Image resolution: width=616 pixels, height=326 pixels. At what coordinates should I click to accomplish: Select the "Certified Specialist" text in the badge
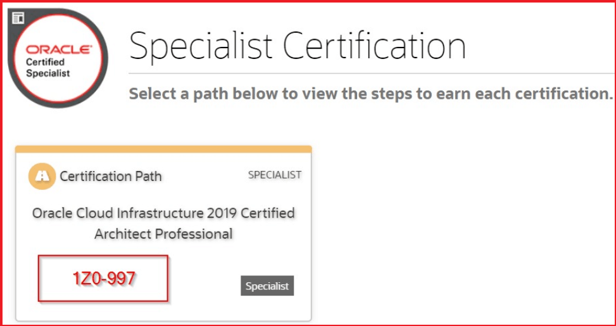[x=48, y=68]
